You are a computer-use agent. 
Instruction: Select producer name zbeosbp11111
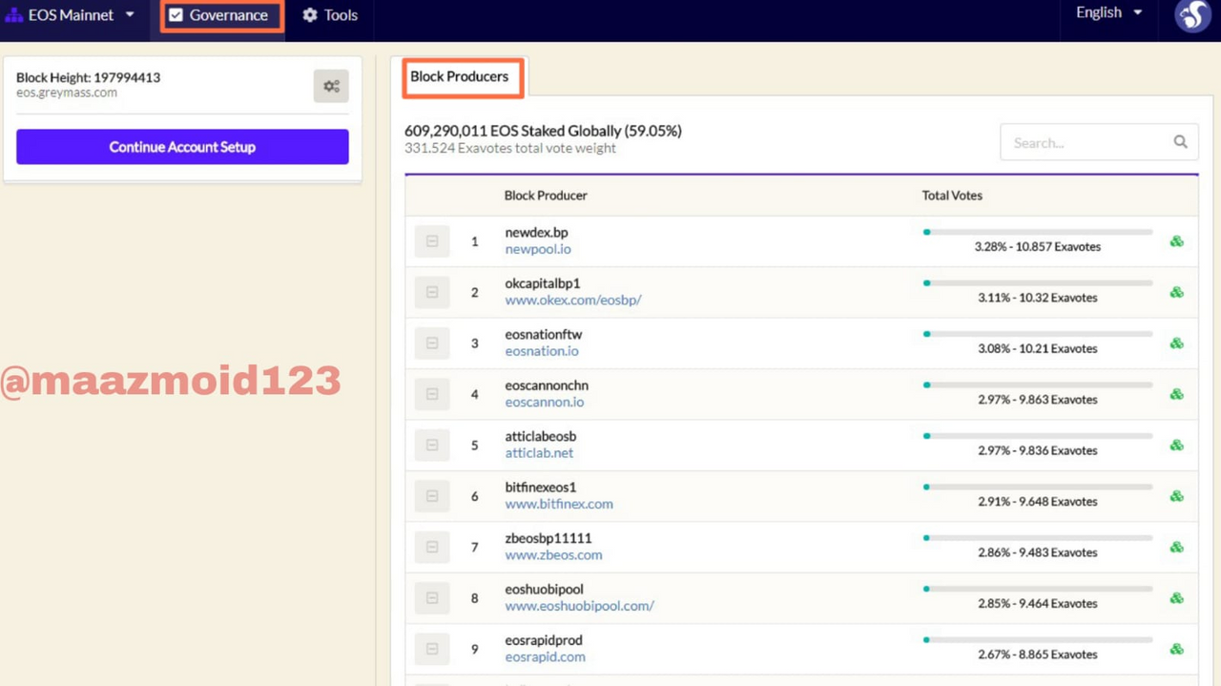[x=548, y=539]
